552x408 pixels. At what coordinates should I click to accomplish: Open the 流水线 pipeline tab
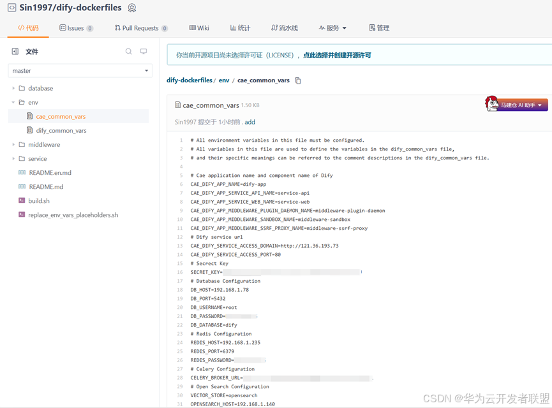coord(285,28)
